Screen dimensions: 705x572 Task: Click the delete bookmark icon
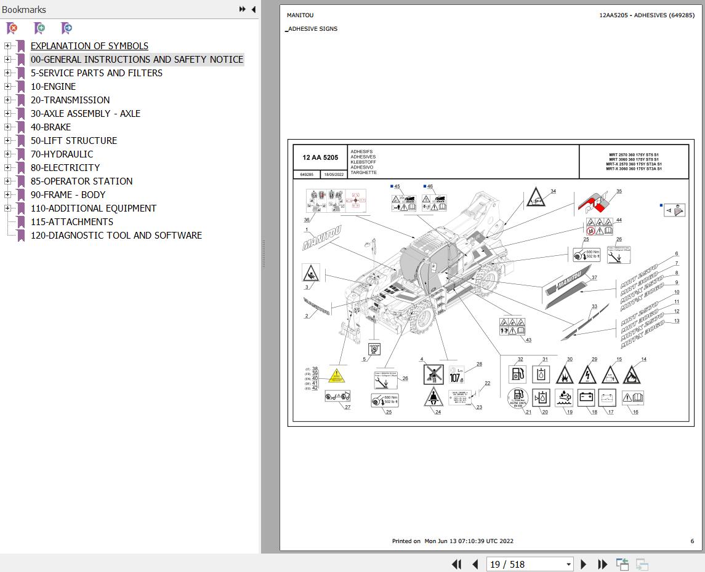tap(10, 28)
